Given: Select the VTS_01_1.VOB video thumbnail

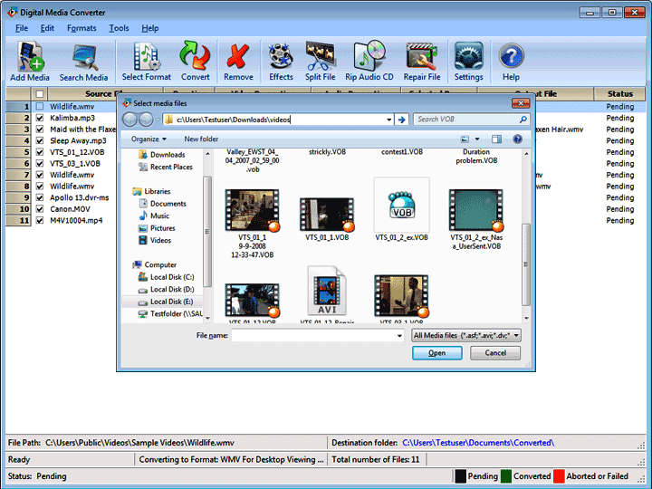Looking at the screenshot, I should point(327,215).
